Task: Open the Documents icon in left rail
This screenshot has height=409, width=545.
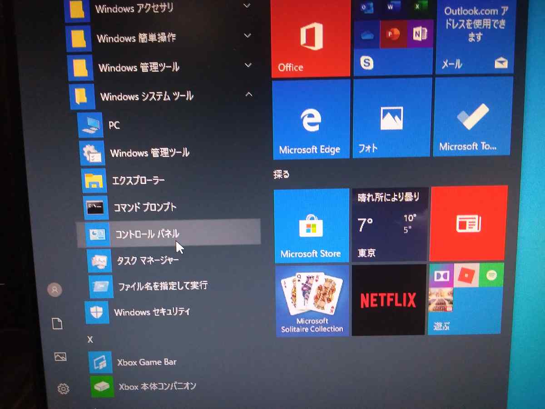Action: (x=57, y=324)
